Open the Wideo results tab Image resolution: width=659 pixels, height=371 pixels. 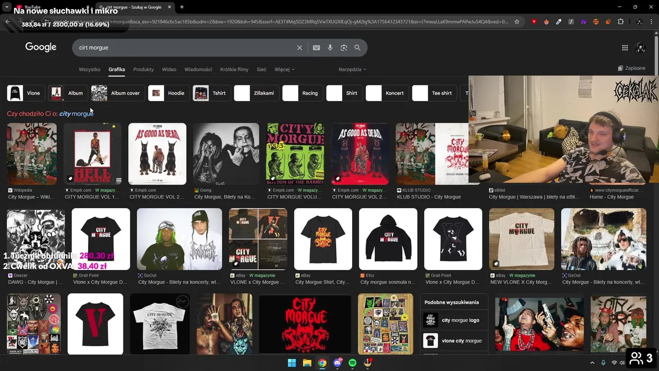point(169,69)
